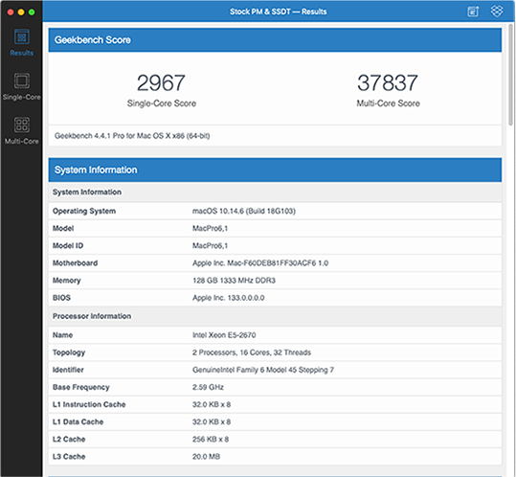Click the Motherboard value Mac-F60DEB81FF30ACF6

pyautogui.click(x=260, y=263)
